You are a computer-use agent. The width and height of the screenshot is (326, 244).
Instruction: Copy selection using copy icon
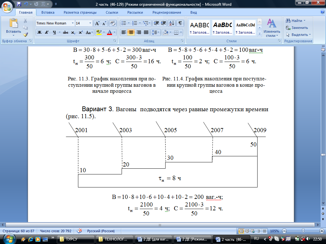tap(25, 28)
